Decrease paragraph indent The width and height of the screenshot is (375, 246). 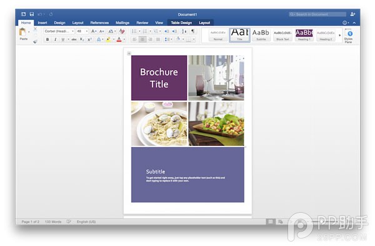tap(167, 31)
